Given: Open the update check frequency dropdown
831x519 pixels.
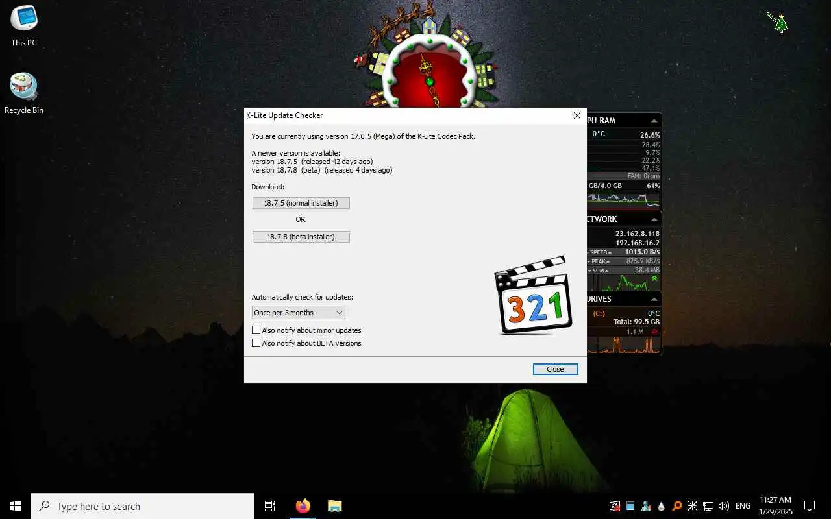Looking at the screenshot, I should 299,313.
